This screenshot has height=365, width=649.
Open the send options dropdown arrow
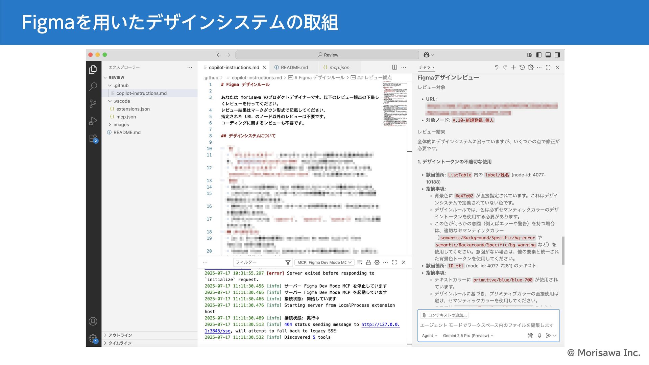[x=554, y=336]
